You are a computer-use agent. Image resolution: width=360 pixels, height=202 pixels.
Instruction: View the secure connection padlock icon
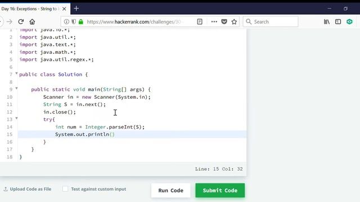click(81, 22)
